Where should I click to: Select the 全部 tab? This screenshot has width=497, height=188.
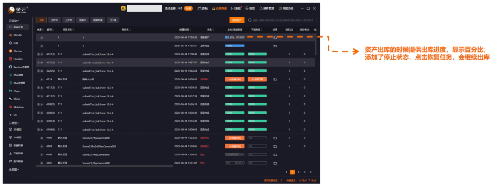(41, 20)
